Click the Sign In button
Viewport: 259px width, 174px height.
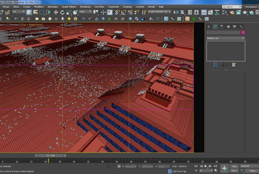tap(232, 7)
